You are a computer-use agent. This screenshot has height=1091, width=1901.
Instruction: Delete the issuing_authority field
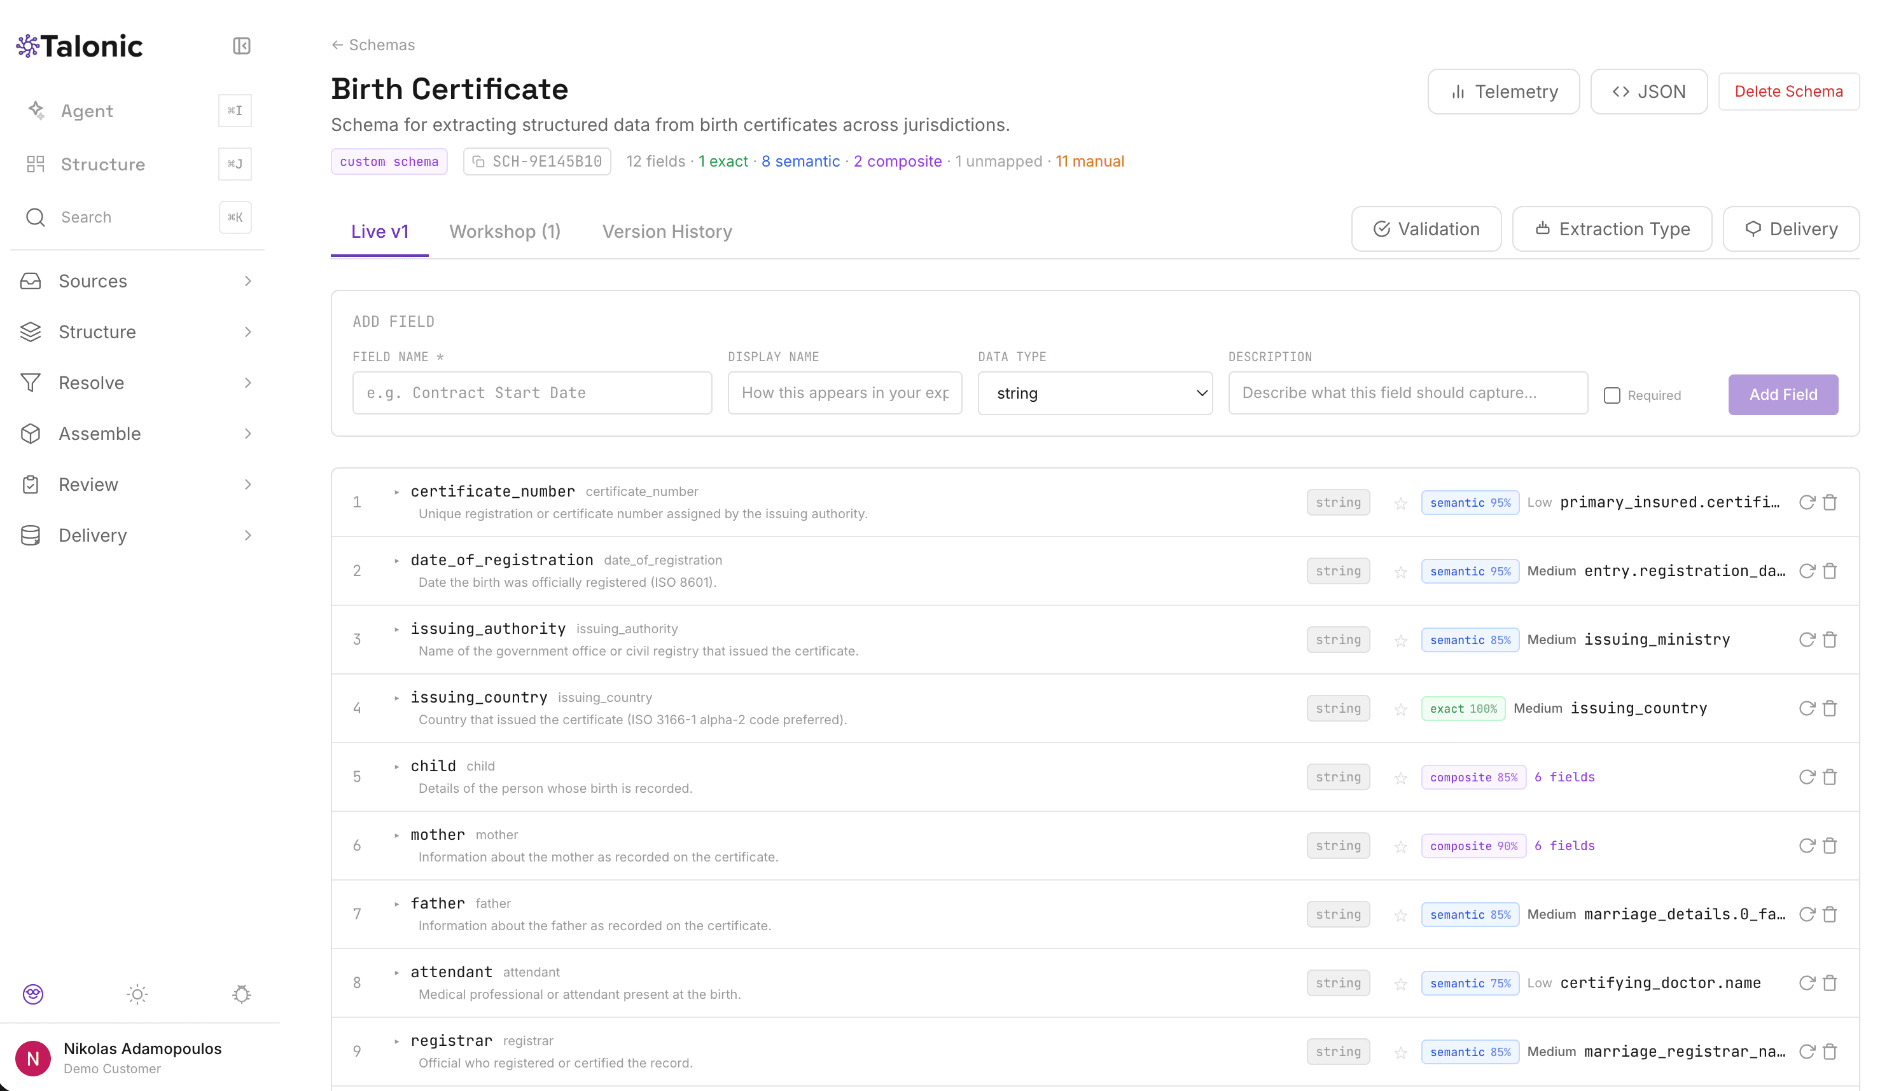click(1830, 640)
